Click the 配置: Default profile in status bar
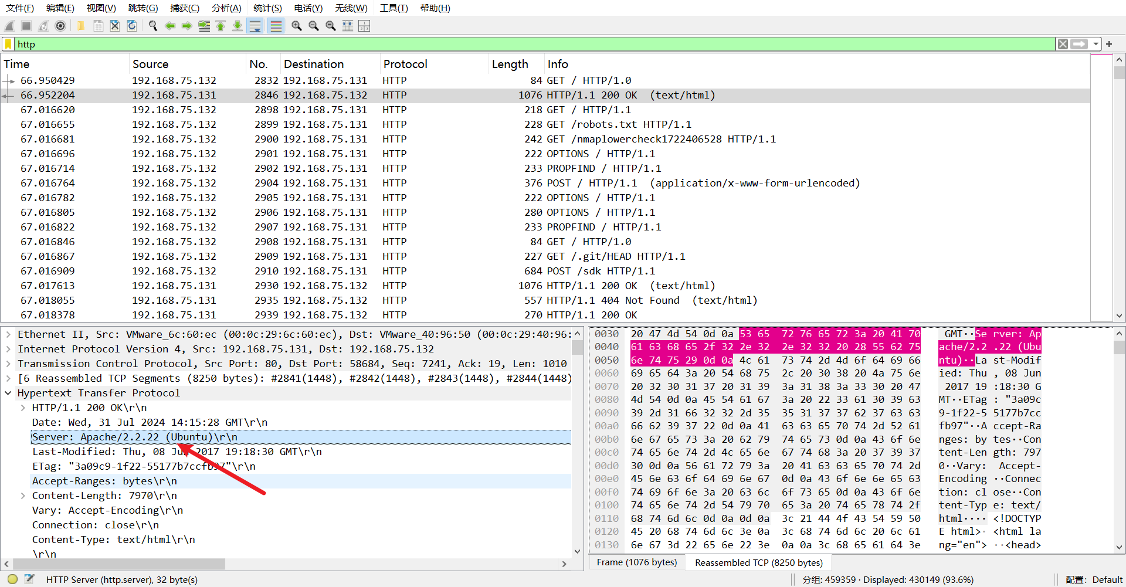The height and width of the screenshot is (587, 1126). [x=1094, y=579]
